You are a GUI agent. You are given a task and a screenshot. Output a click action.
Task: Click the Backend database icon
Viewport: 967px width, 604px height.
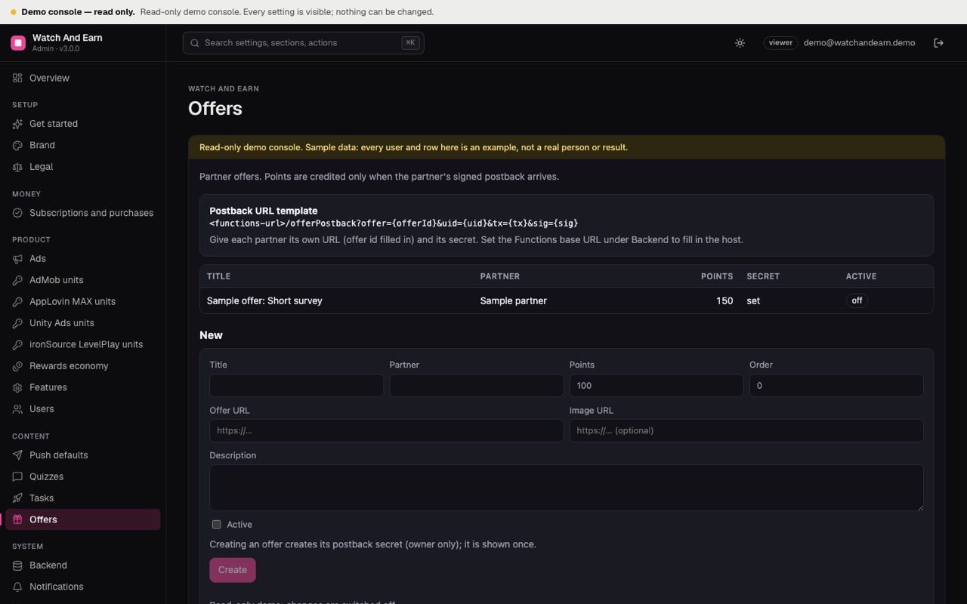(17, 565)
